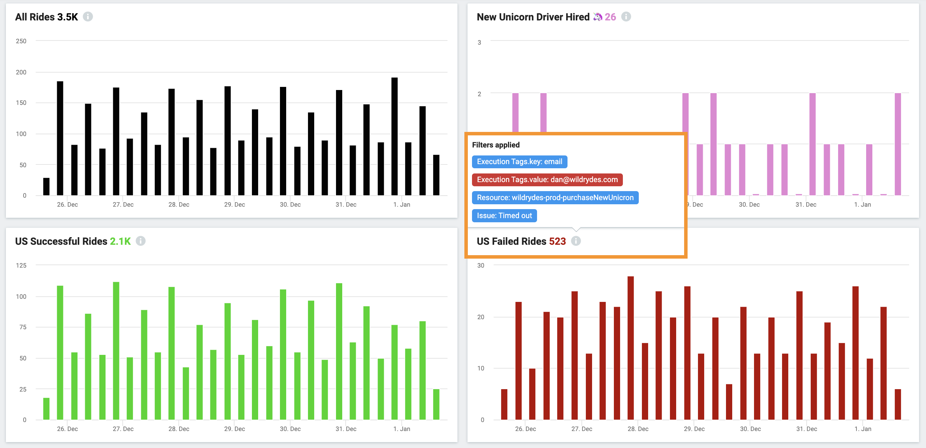Click US Successful Rides 2.1K heading
Image resolution: width=926 pixels, height=448 pixels.
click(x=73, y=241)
